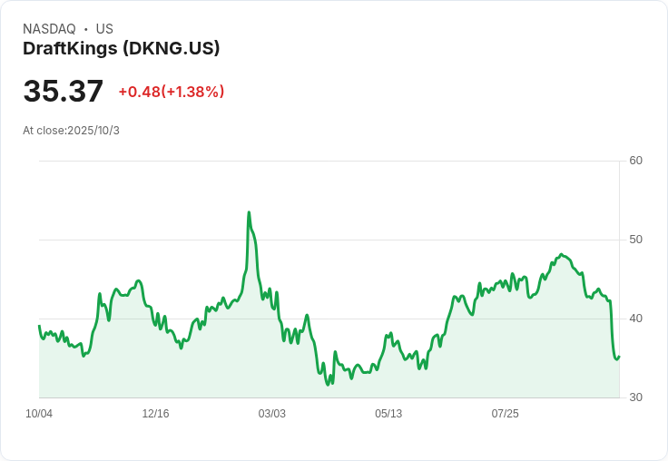Select the 35.37 price value
The width and height of the screenshot is (668, 461).
tap(63, 91)
